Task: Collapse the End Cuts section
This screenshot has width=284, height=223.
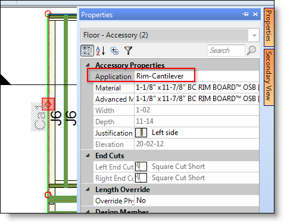Action: [x=88, y=156]
